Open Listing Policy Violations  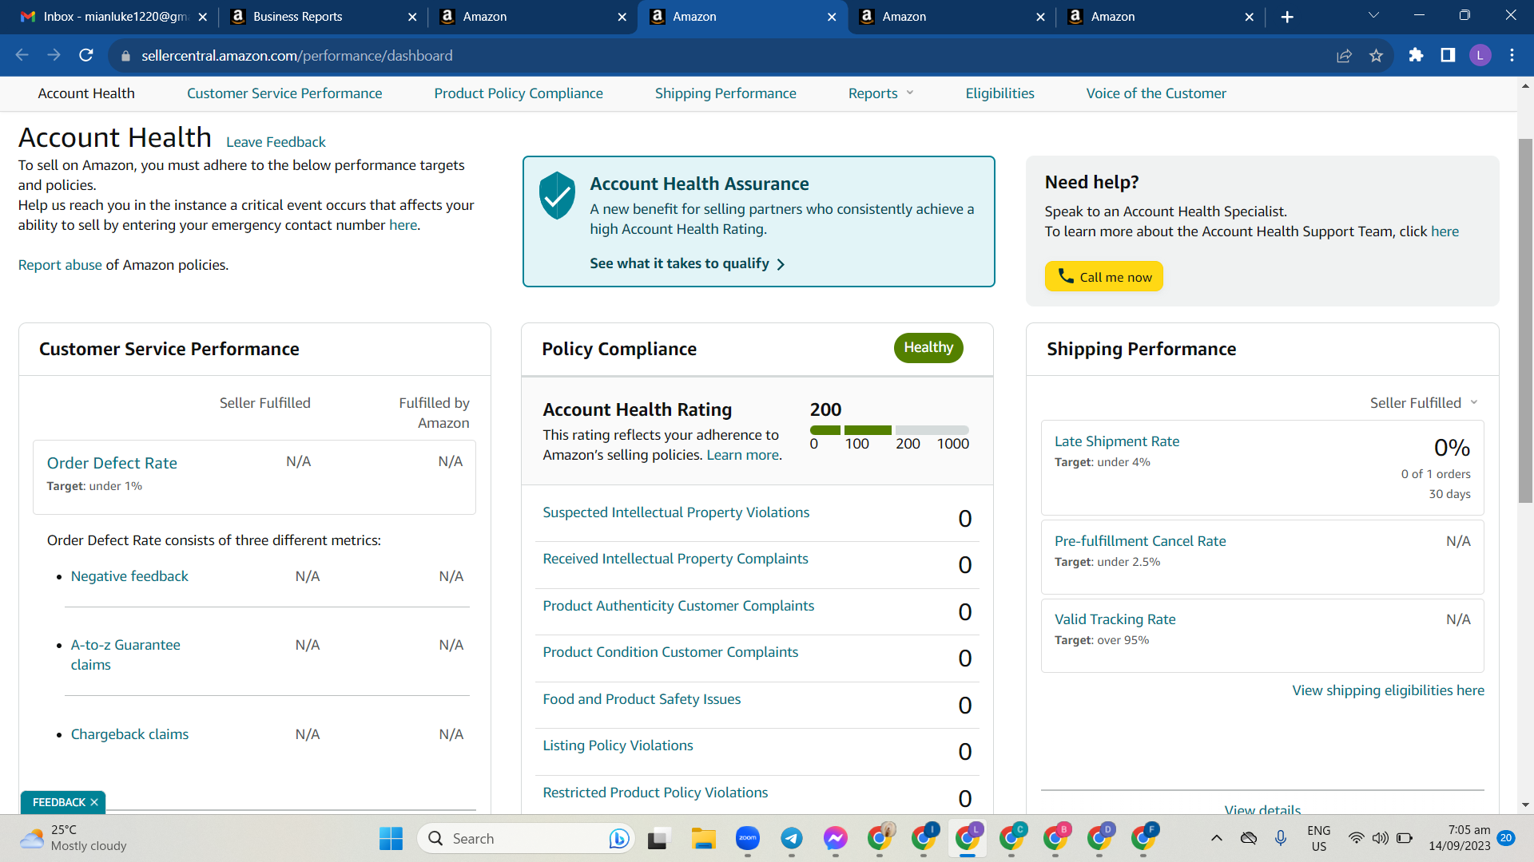click(x=618, y=745)
